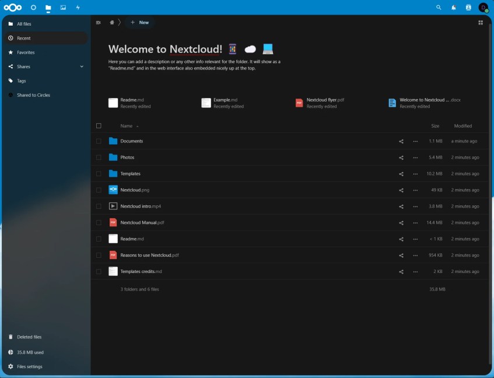494x378 pixels.
Task: Open the Templates credits.md file name
Action: 141,271
